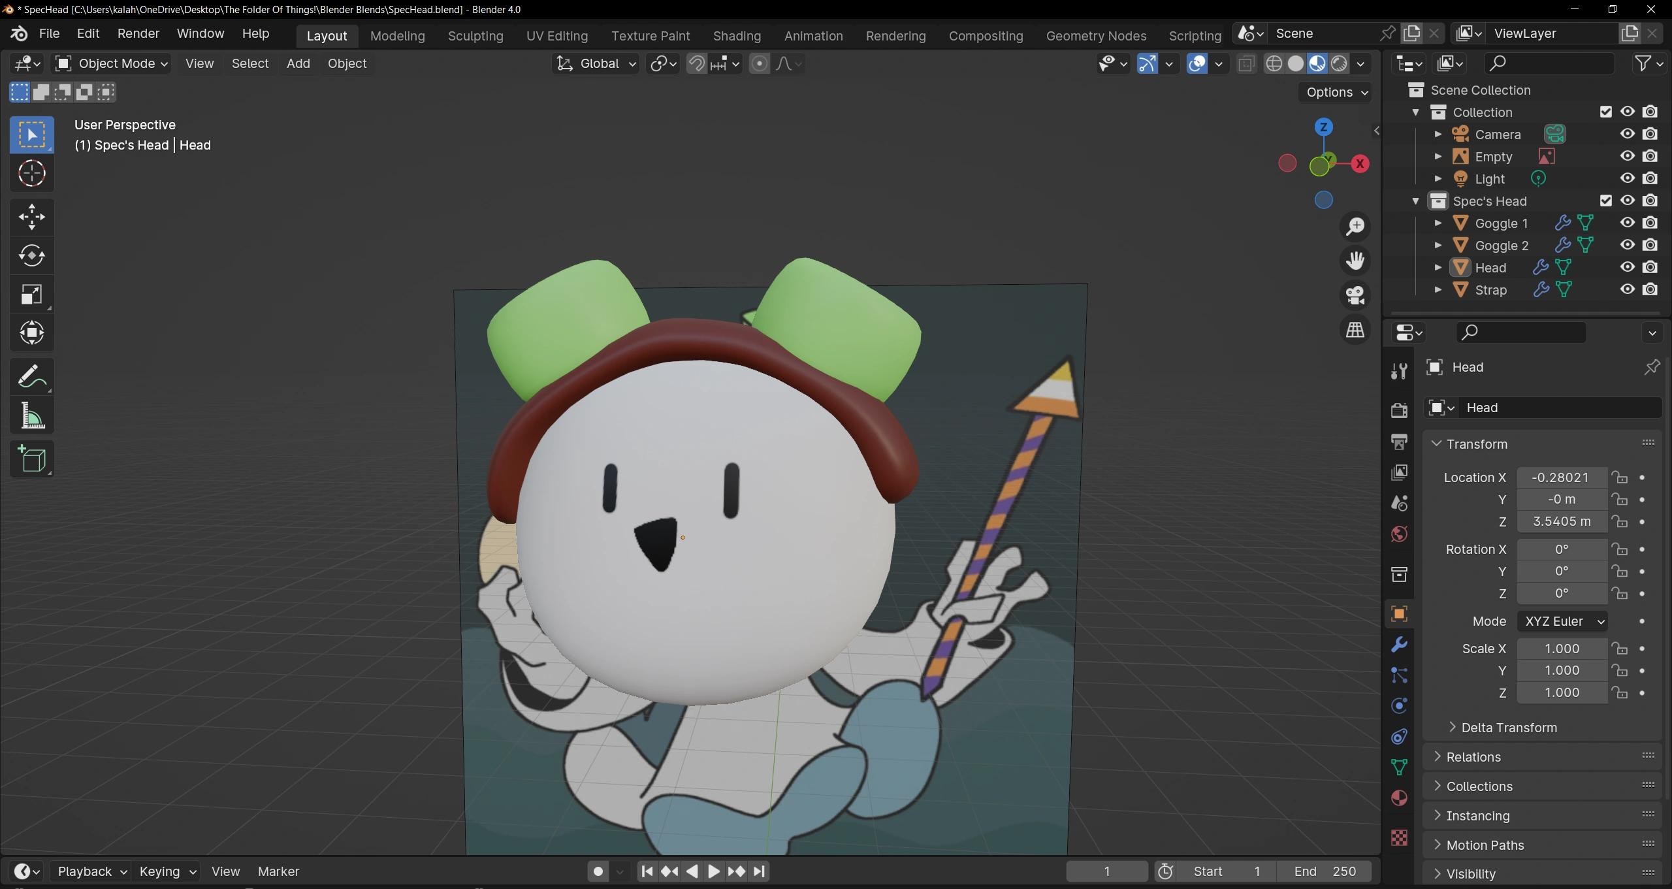Choose the Measure tool
1672x889 pixels.
[x=31, y=415]
